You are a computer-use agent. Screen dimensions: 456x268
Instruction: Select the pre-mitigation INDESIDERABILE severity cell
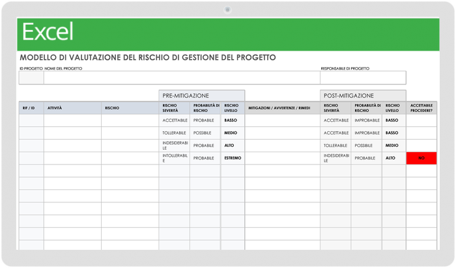[x=174, y=146]
